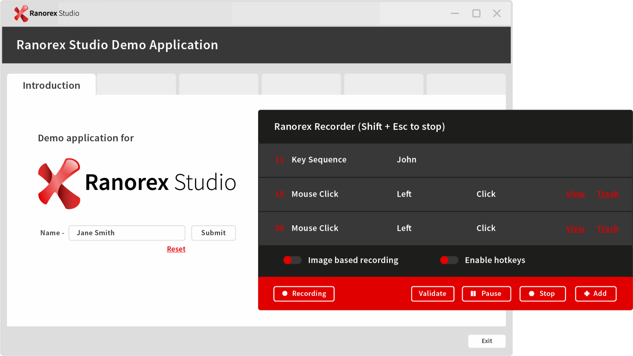The image size is (633, 356).
Task: Enable hotkeys in the recorder
Action: [449, 260]
